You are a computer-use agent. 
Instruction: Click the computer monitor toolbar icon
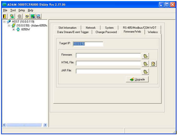point(39,16)
